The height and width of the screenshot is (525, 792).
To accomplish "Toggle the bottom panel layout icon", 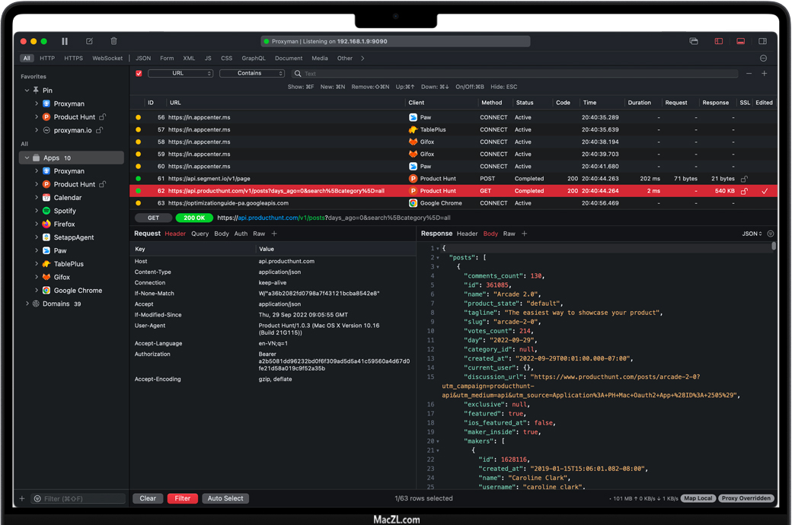I will click(740, 41).
